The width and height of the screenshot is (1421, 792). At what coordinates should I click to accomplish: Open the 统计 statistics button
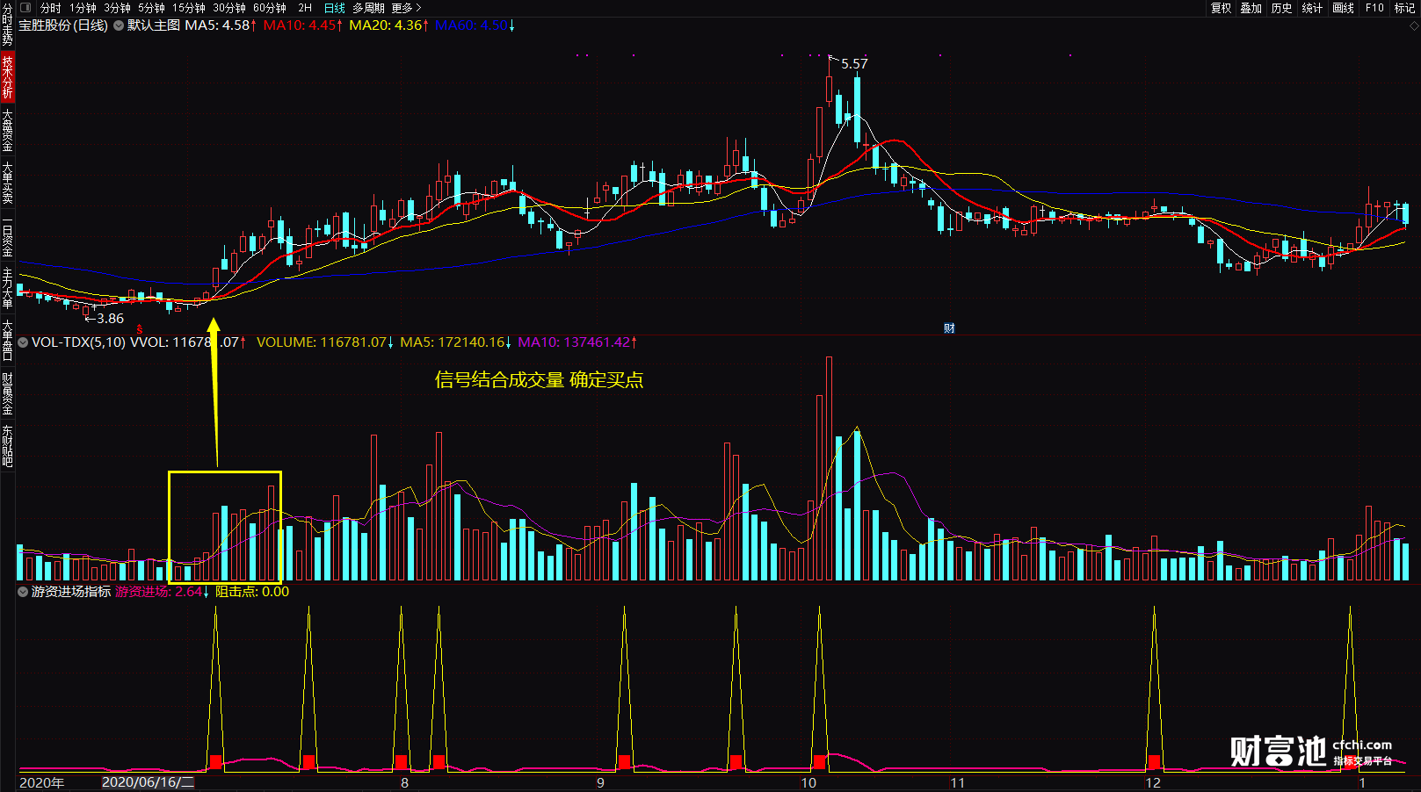tap(1312, 8)
